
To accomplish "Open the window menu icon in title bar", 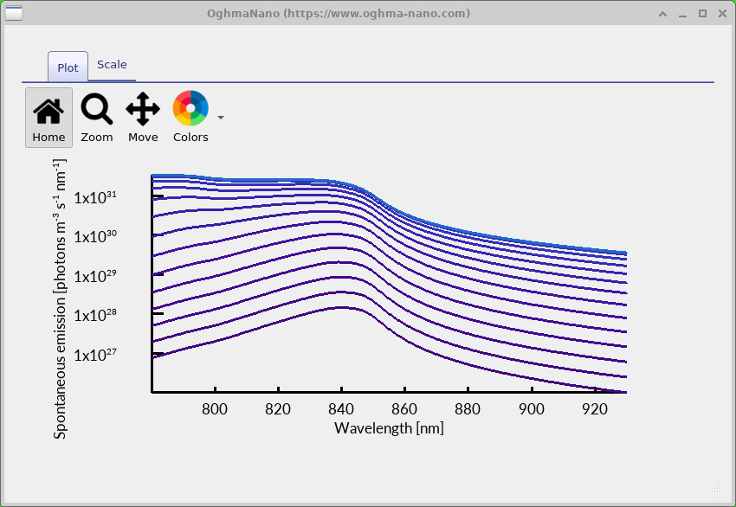I will [14, 13].
